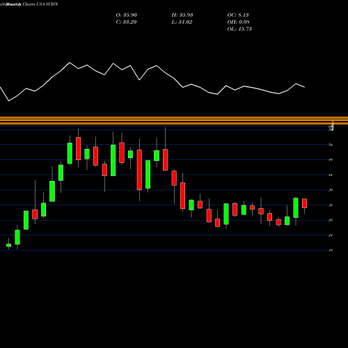Click the 'O: 35.90' open price value

[x=127, y=15]
